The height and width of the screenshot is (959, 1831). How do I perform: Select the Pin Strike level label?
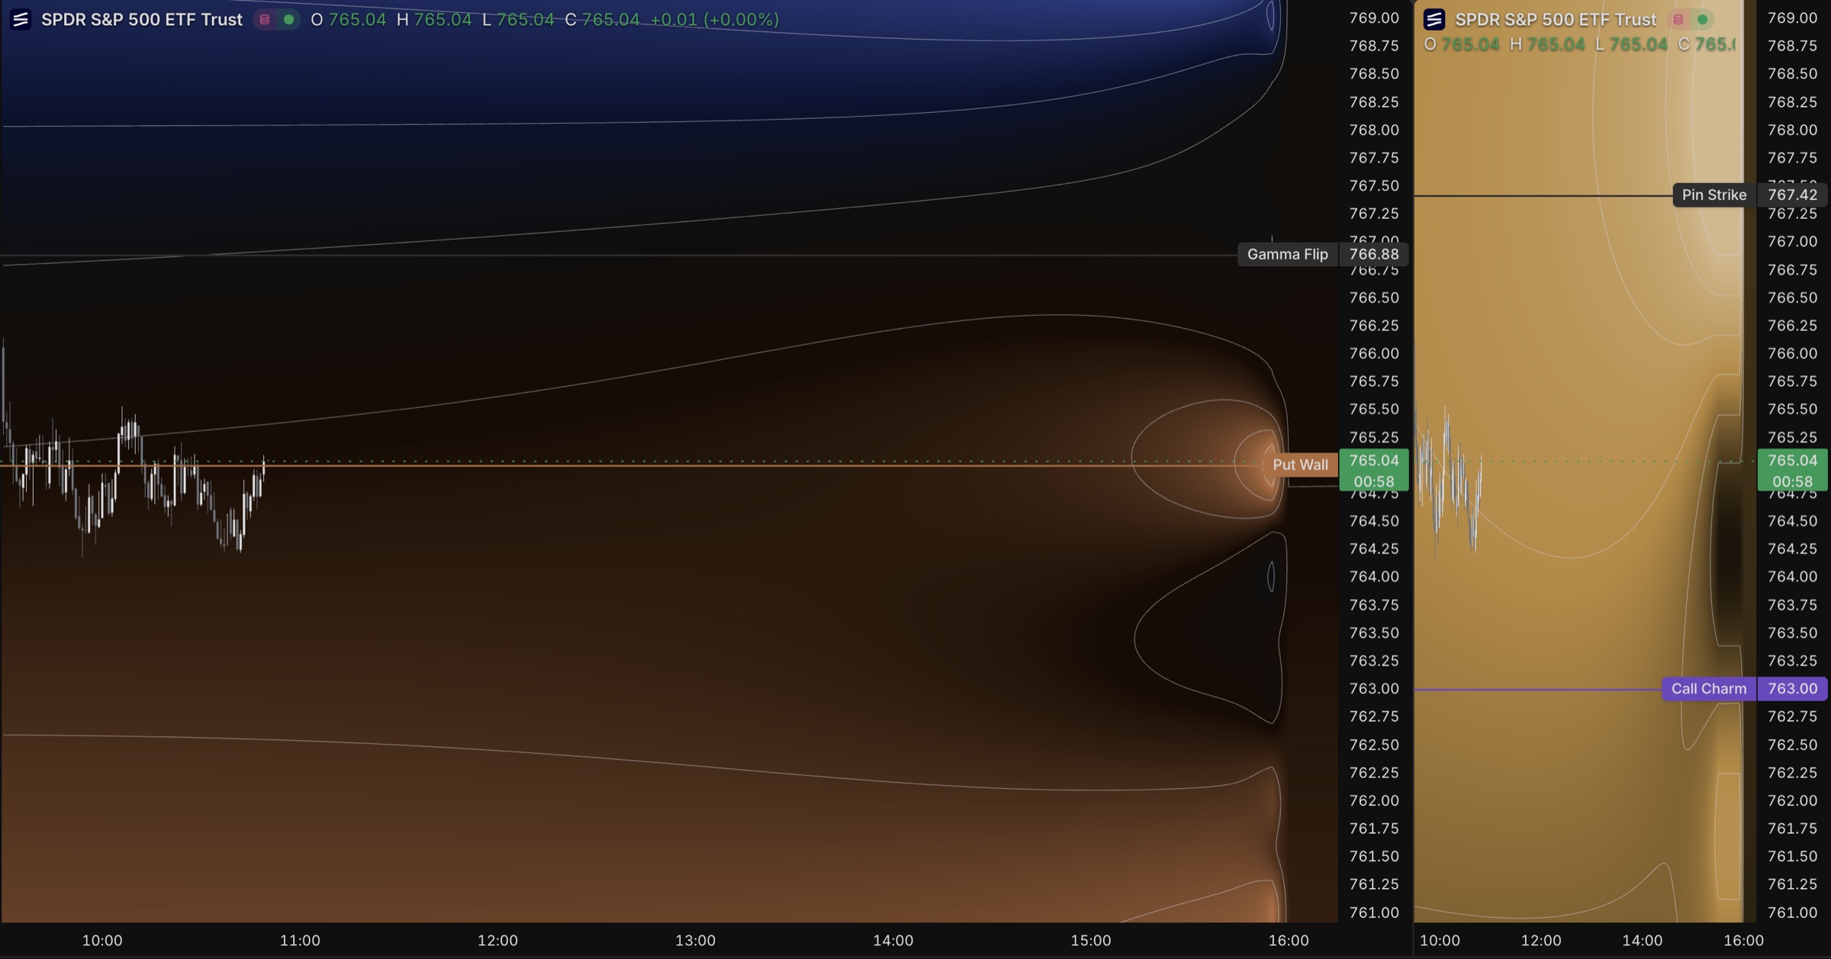(x=1714, y=195)
